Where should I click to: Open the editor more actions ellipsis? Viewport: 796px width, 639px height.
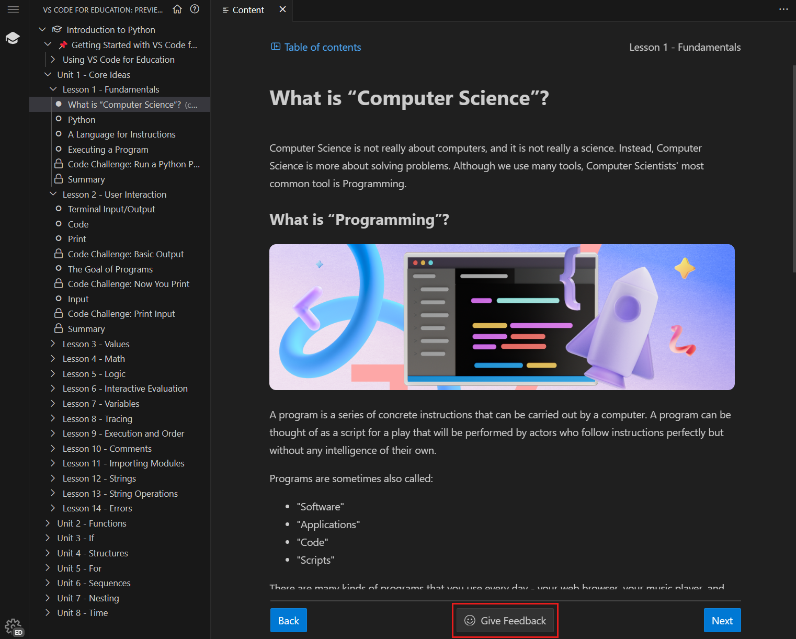pos(783,9)
